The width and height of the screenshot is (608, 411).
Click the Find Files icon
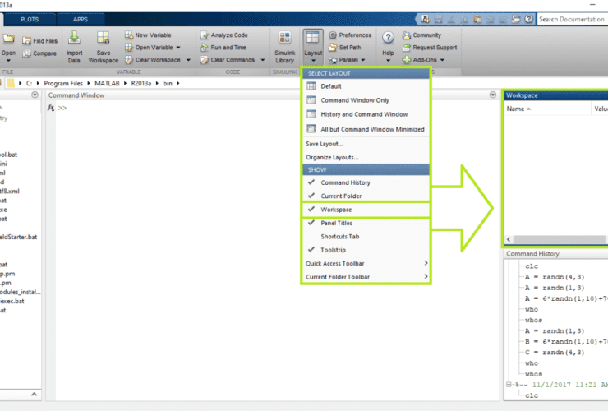pos(26,41)
